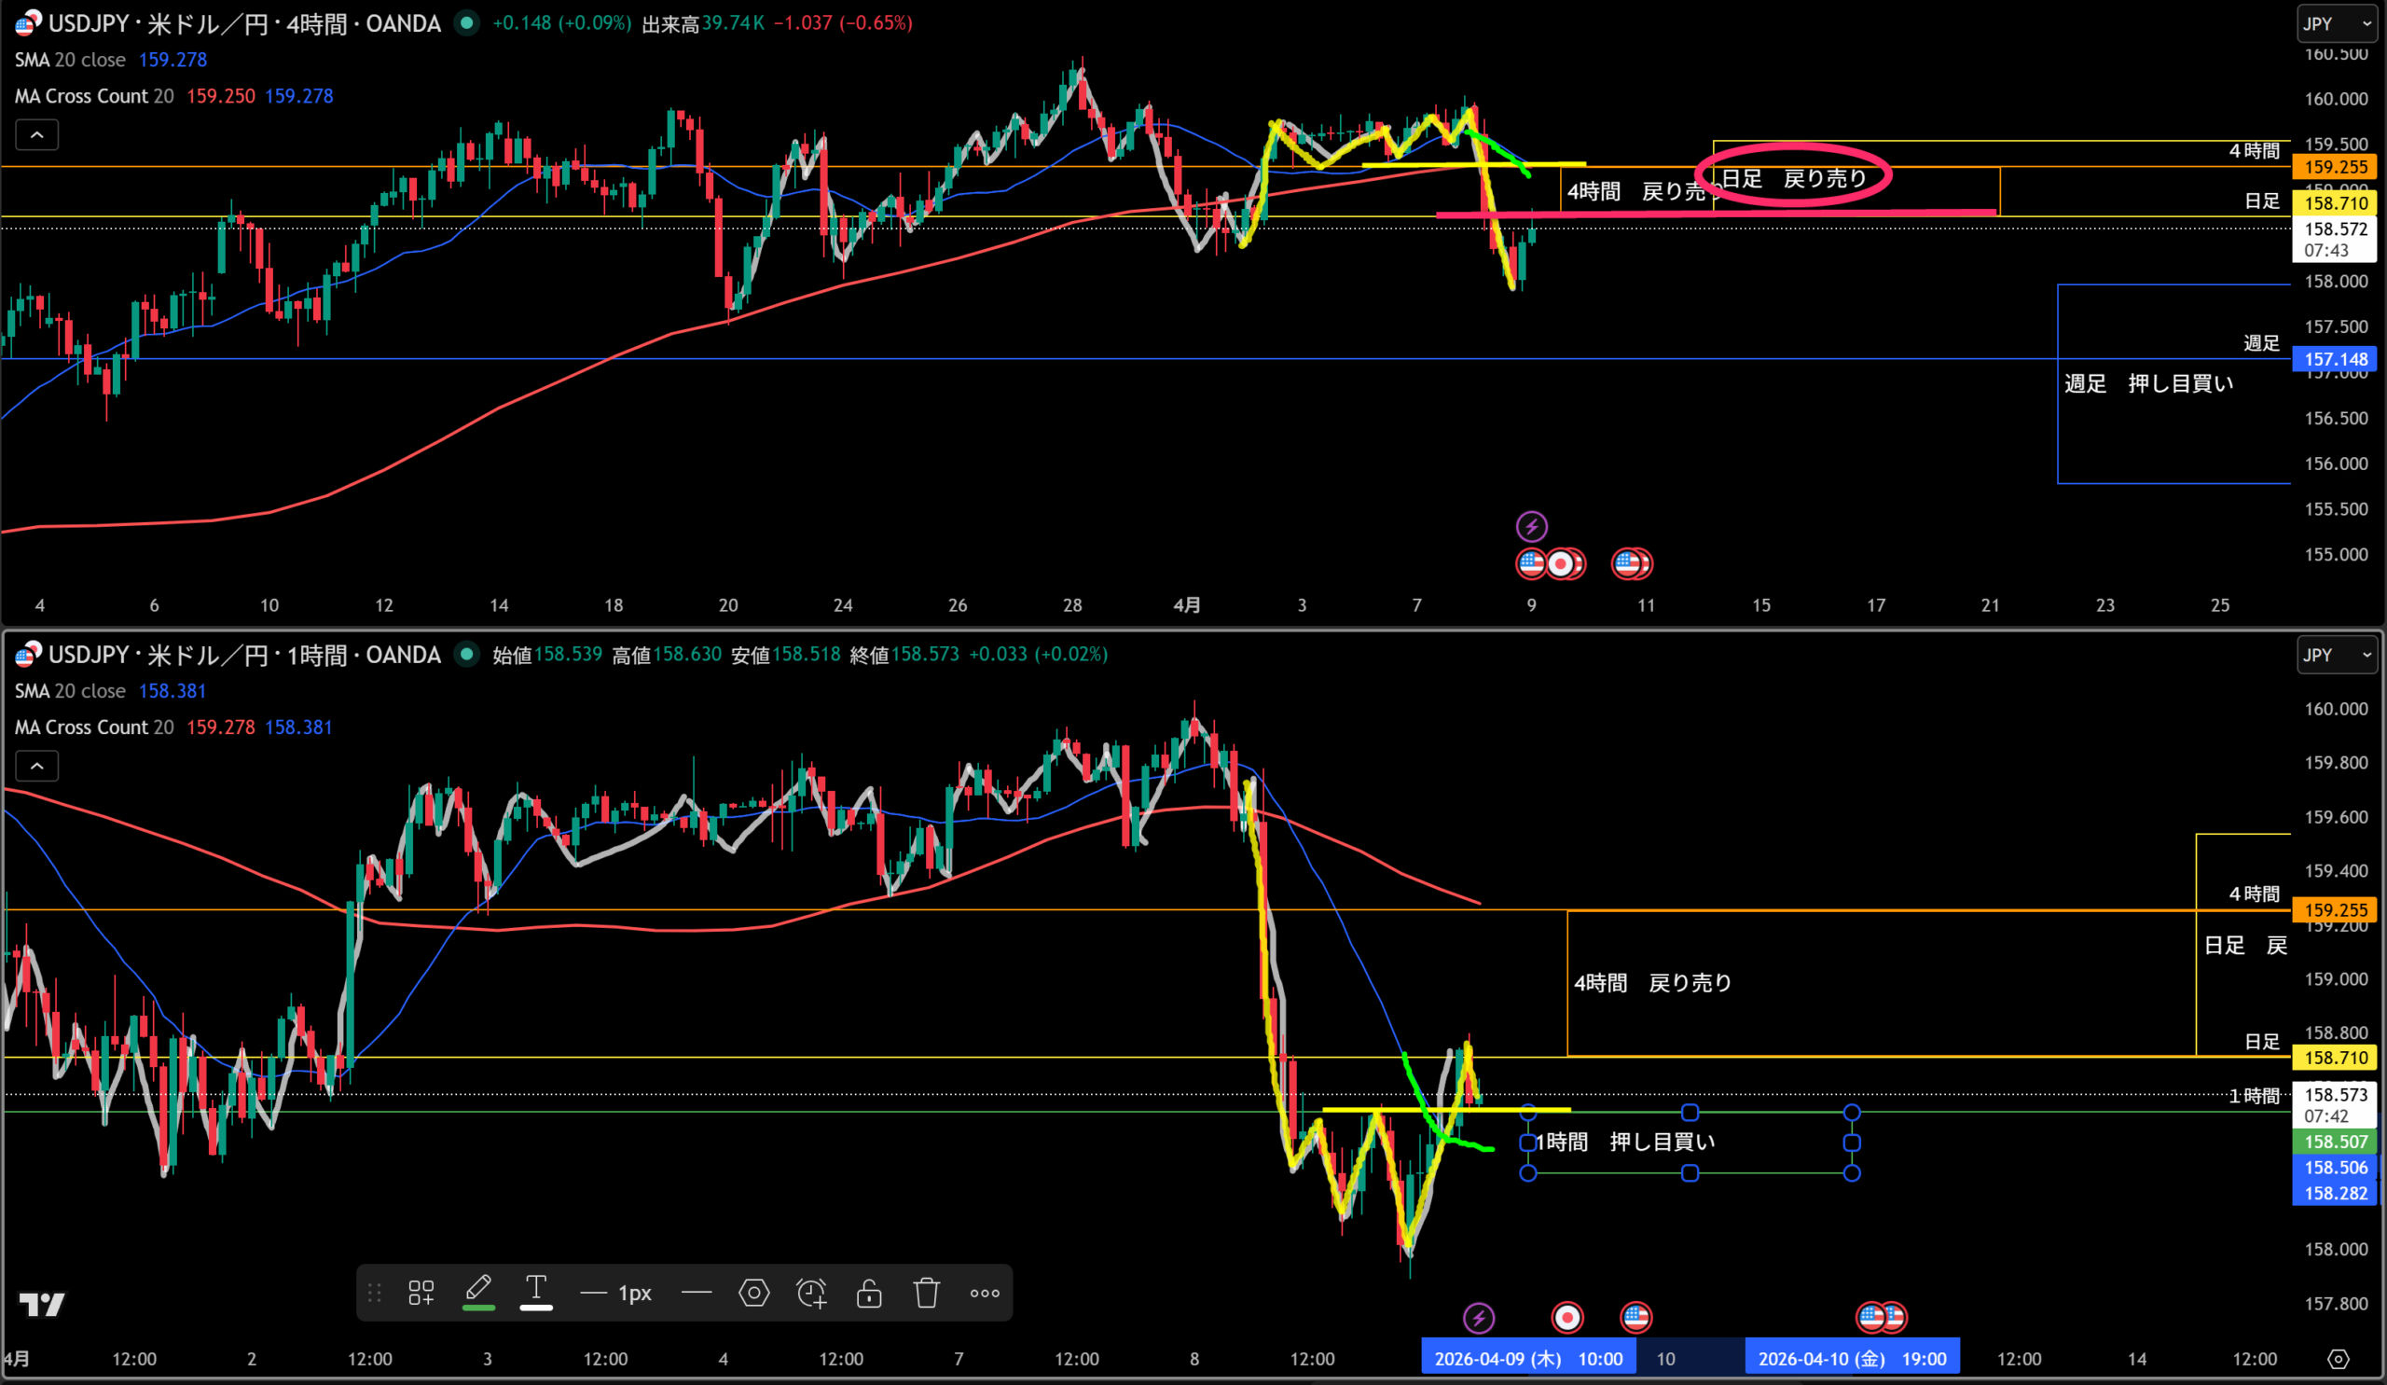Click the purple lightning event icon on the 4-hour chart
Viewport: 2387px width, 1385px height.
1531,526
